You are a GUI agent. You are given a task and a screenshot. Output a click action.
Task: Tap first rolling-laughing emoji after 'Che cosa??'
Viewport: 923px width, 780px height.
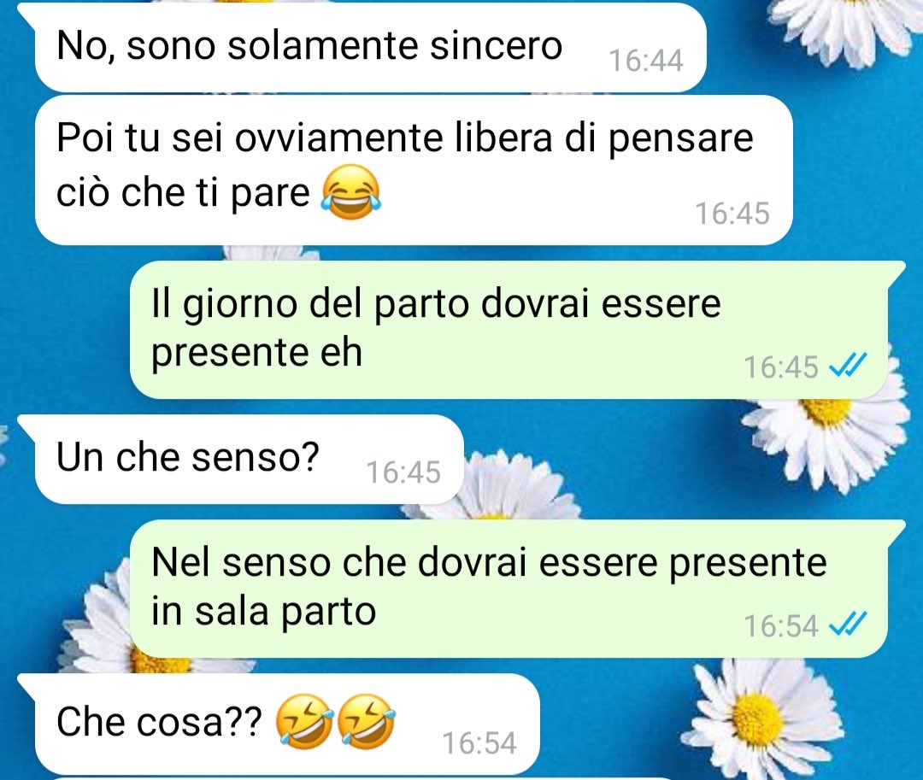[305, 722]
